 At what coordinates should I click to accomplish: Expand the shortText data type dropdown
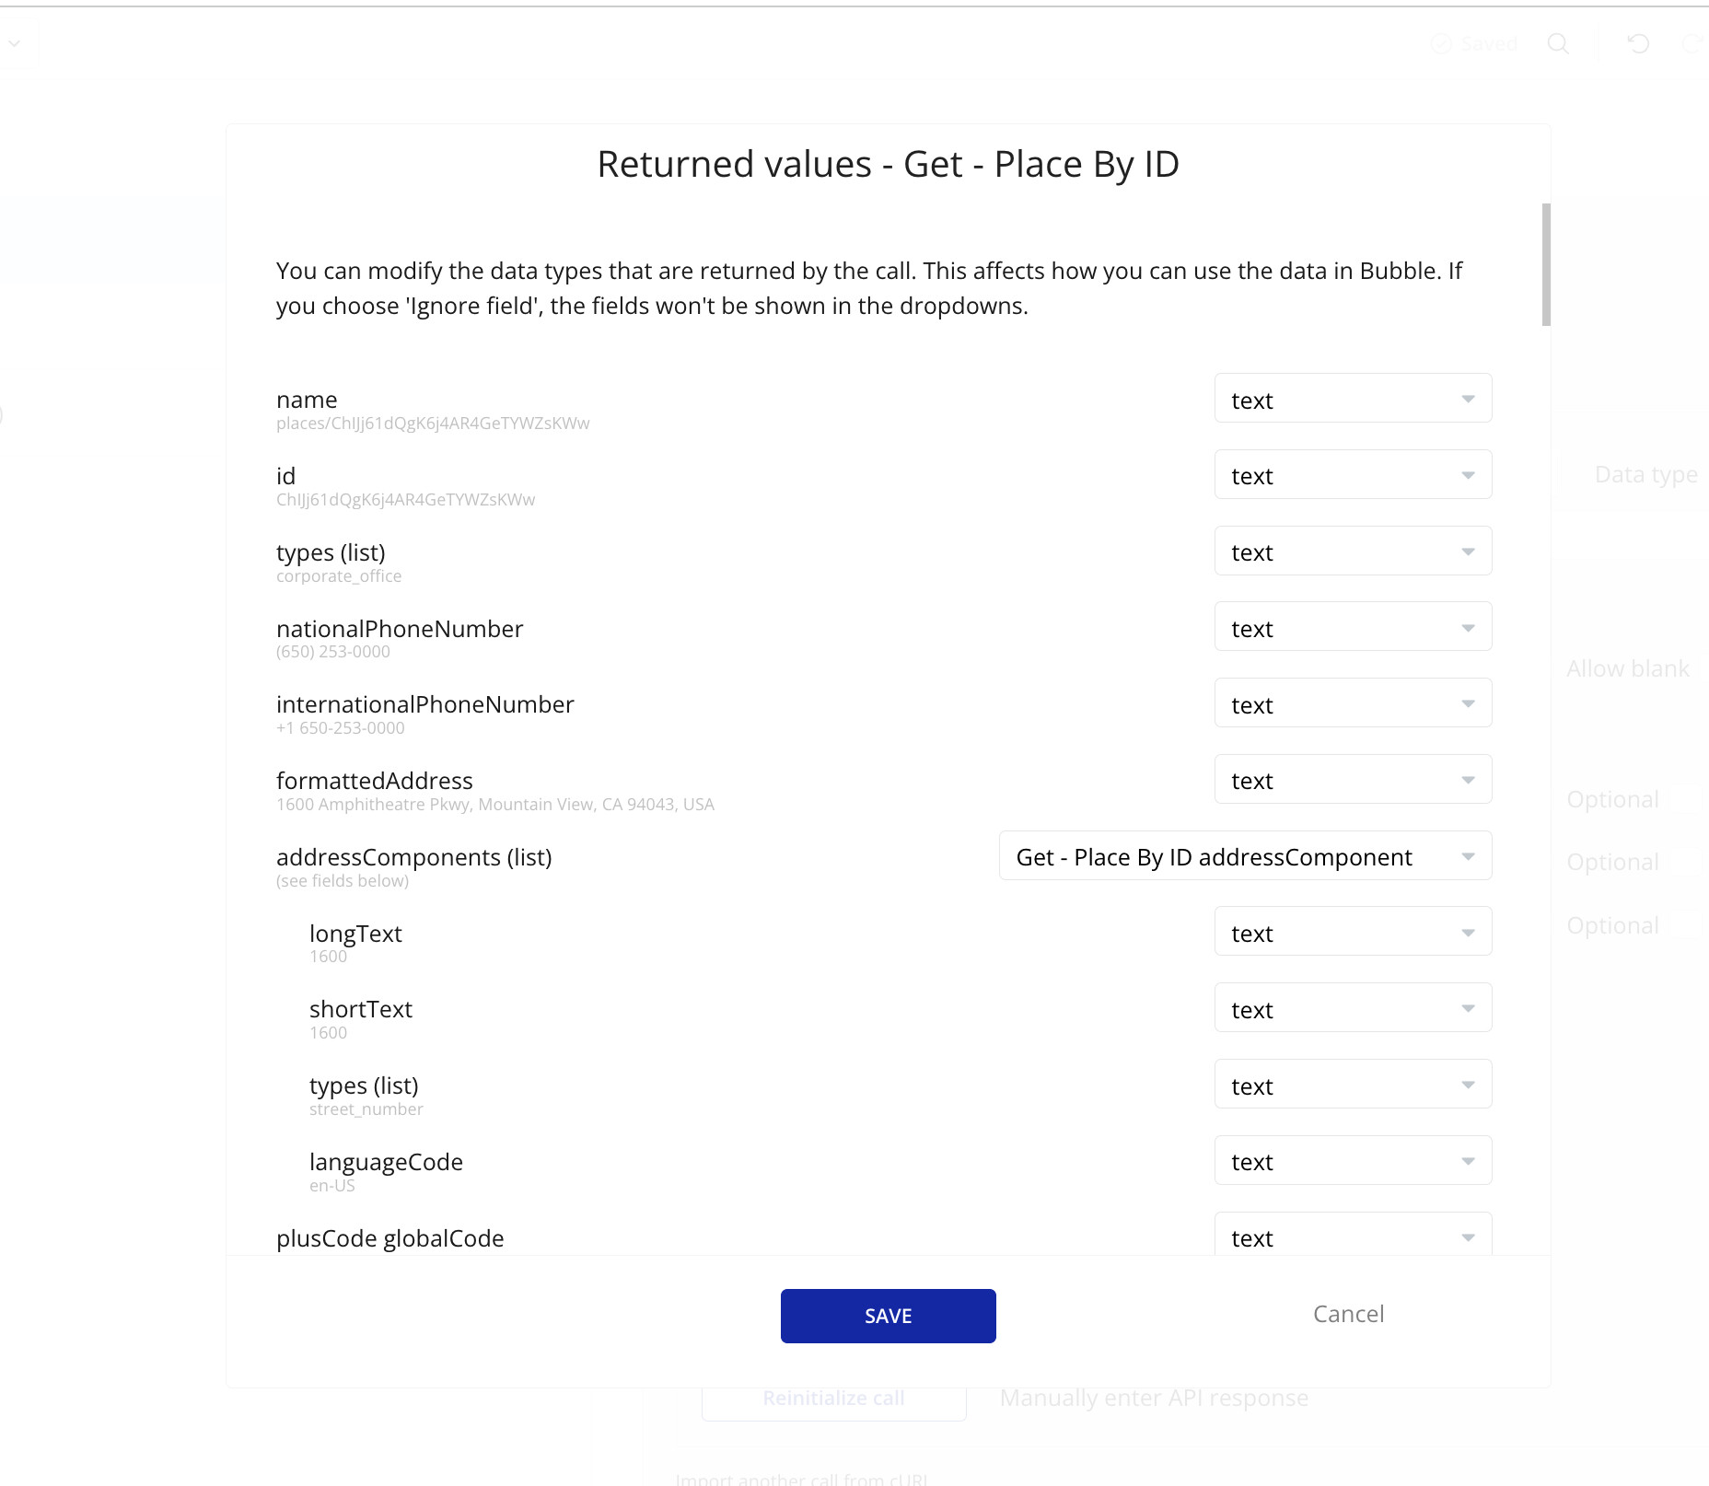pos(1353,1008)
